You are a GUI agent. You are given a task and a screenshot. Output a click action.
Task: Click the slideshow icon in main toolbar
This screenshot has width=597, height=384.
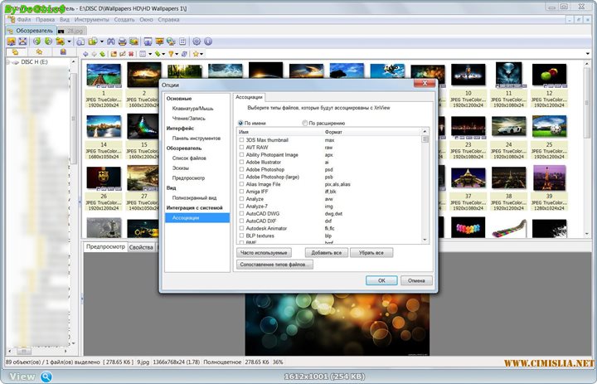point(159,41)
